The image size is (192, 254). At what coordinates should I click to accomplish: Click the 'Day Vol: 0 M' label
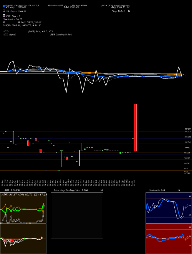pyautogui.click(x=121, y=11)
